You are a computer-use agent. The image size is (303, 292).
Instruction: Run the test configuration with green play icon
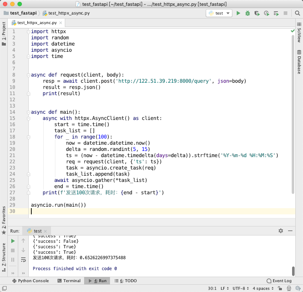click(x=238, y=13)
